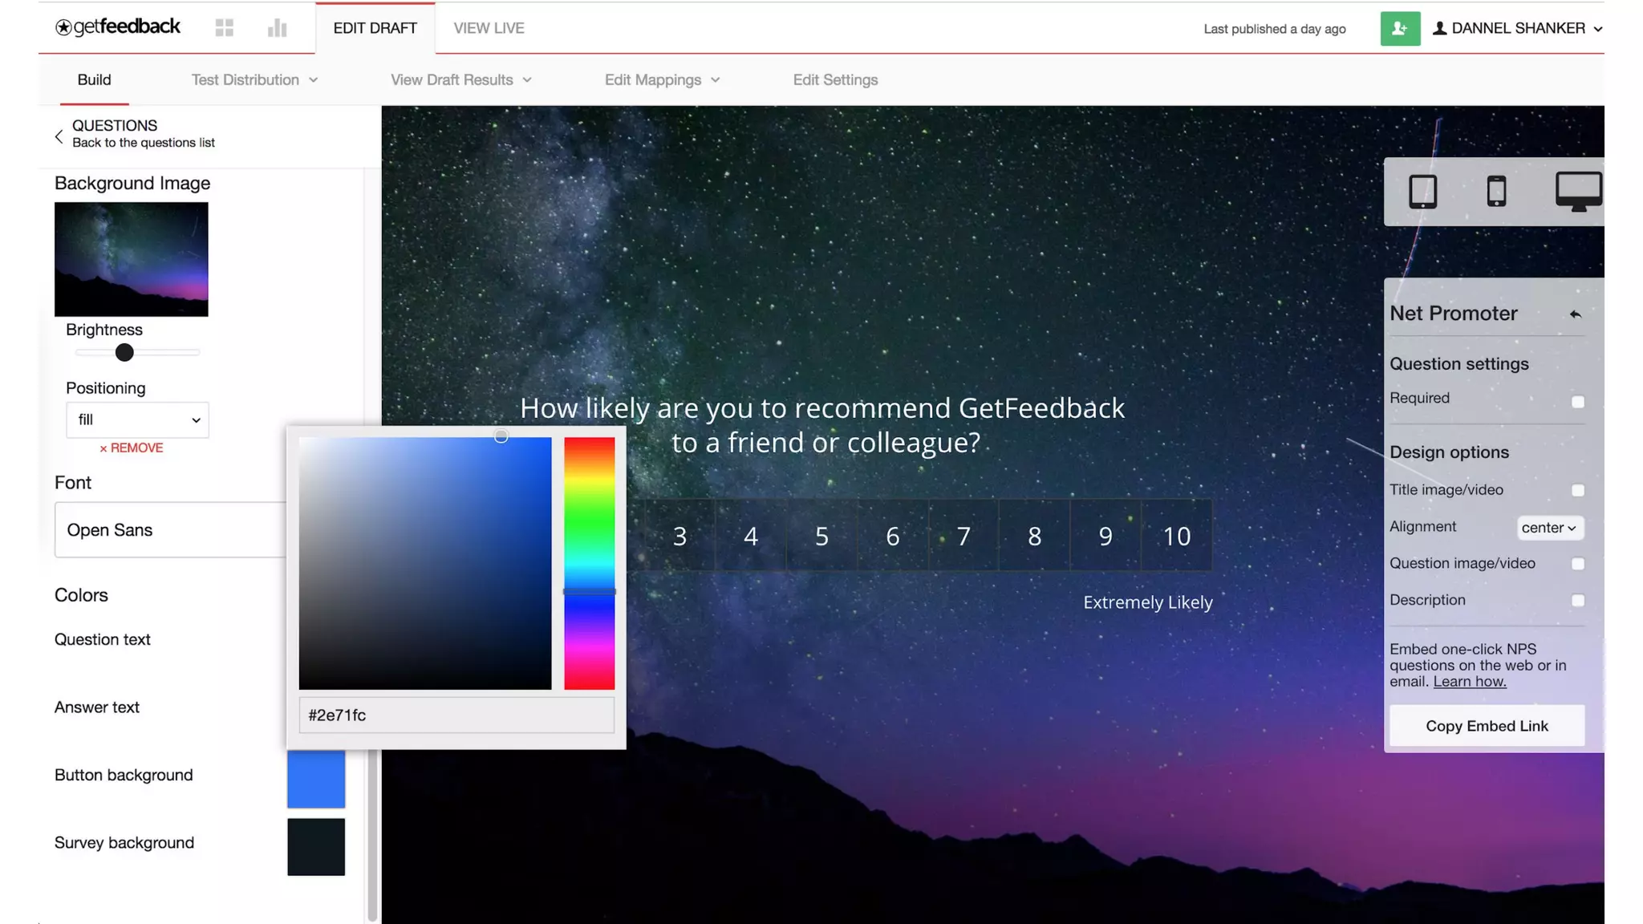Open the Alignment center dropdown
Viewport: 1643px width, 924px height.
(1549, 528)
